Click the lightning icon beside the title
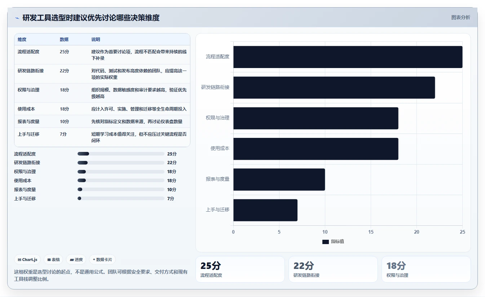This screenshot has width=485, height=297. (x=17, y=18)
